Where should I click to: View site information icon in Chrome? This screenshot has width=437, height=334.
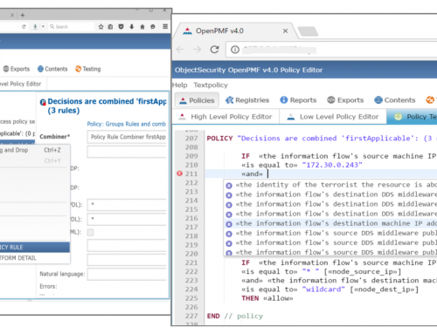235,50
